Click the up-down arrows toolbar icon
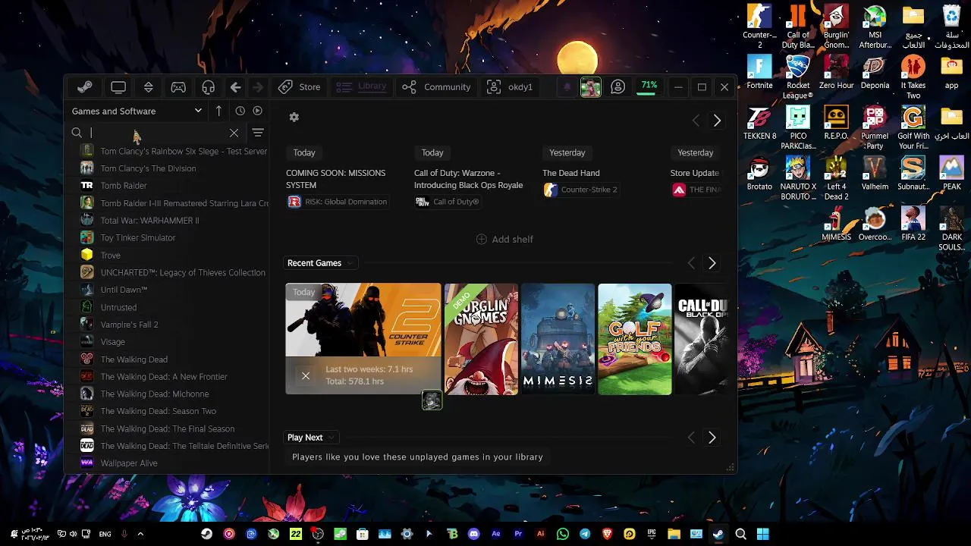The width and height of the screenshot is (971, 546). (149, 87)
